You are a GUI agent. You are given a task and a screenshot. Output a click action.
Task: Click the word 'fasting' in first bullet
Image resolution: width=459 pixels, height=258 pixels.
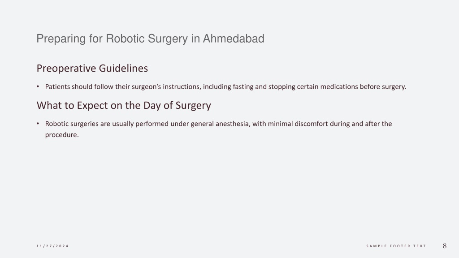tap(243, 87)
